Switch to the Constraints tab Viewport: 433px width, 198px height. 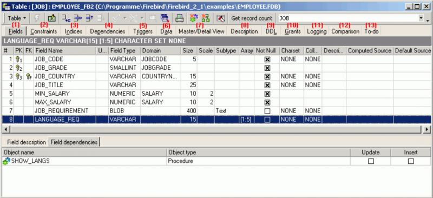44,31
